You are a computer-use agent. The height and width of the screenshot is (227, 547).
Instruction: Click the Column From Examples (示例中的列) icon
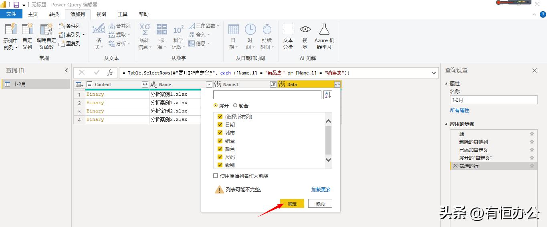[10, 30]
